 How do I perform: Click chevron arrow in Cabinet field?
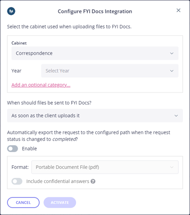tap(171, 53)
